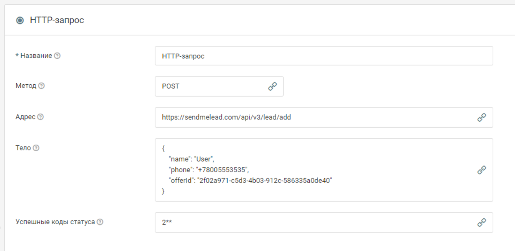The height and width of the screenshot is (251, 515).
Task: Click the help icon next to Адрес
Action: (x=40, y=117)
